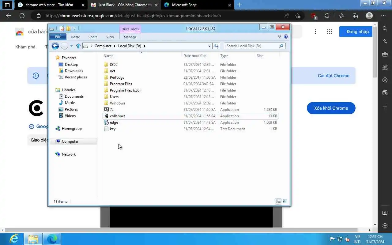
Task: Click Edge browser back arrow
Action: (x=9, y=16)
